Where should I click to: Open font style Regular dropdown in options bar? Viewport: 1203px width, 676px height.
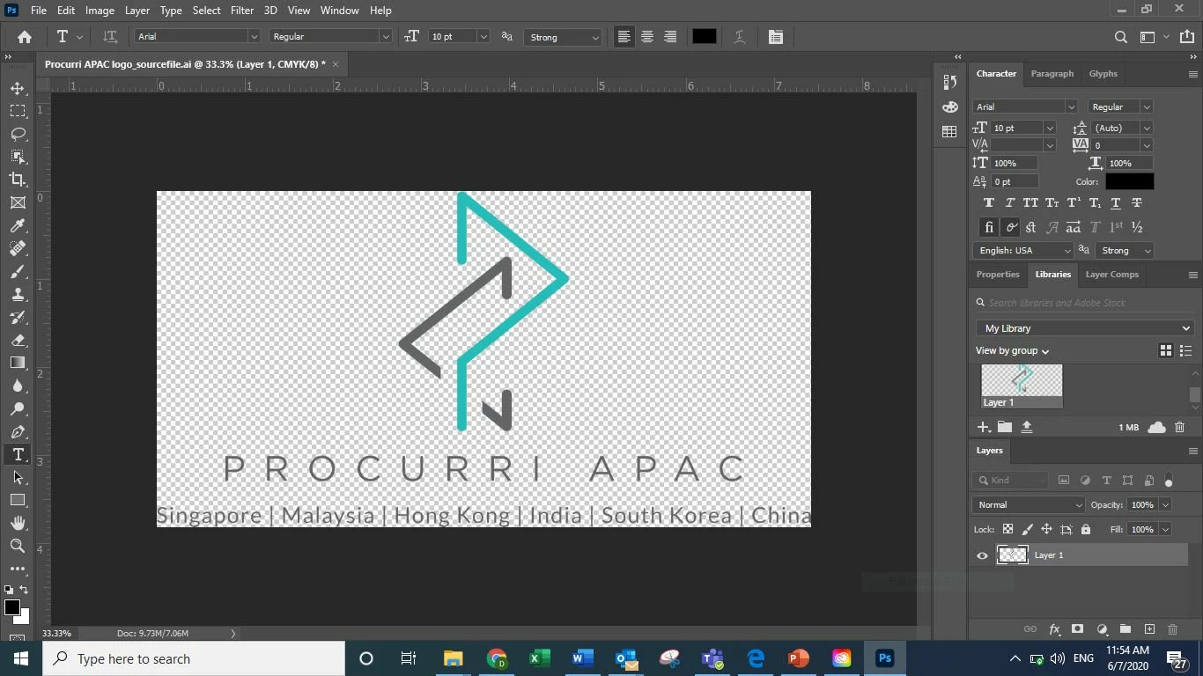(x=385, y=37)
